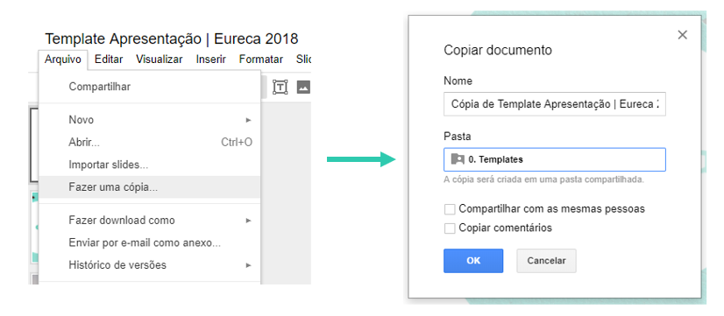Expand Fazer download como submenu
724x316 pixels.
[x=248, y=221]
